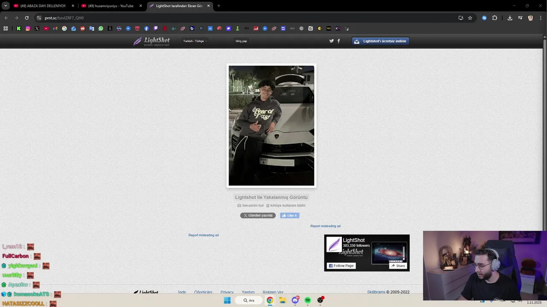The image size is (547, 307).
Task: Open the YouTube bookmark icon
Action: point(46,29)
